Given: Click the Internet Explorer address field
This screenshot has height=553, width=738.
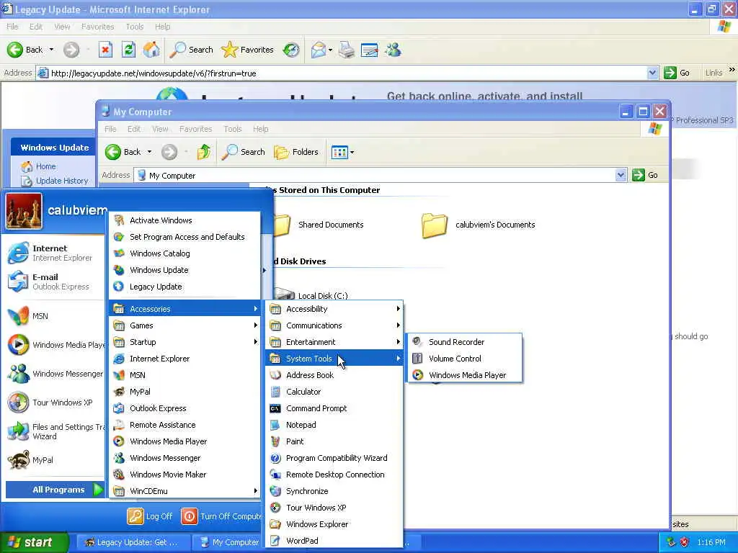Looking at the screenshot, I should (x=347, y=73).
